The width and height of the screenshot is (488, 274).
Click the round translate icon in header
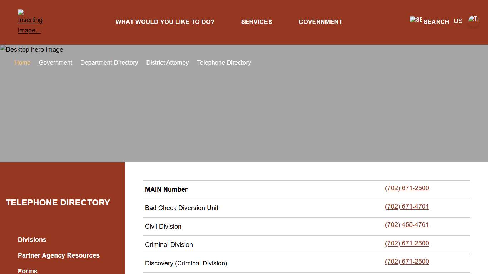tap(473, 21)
